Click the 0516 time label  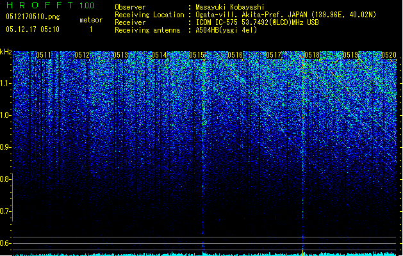coord(235,55)
